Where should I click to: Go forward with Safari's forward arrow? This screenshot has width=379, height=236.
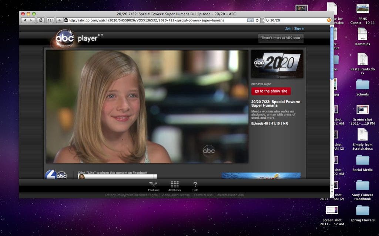pyautogui.click(x=31, y=20)
